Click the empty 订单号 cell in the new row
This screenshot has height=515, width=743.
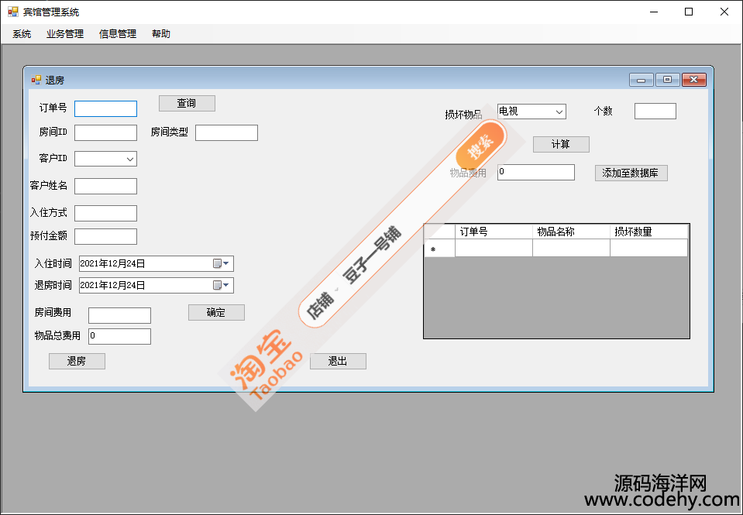[494, 249]
